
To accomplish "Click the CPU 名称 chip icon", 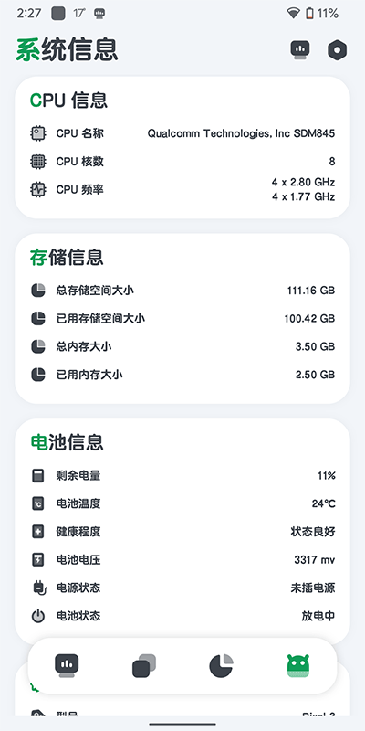I will (38, 133).
